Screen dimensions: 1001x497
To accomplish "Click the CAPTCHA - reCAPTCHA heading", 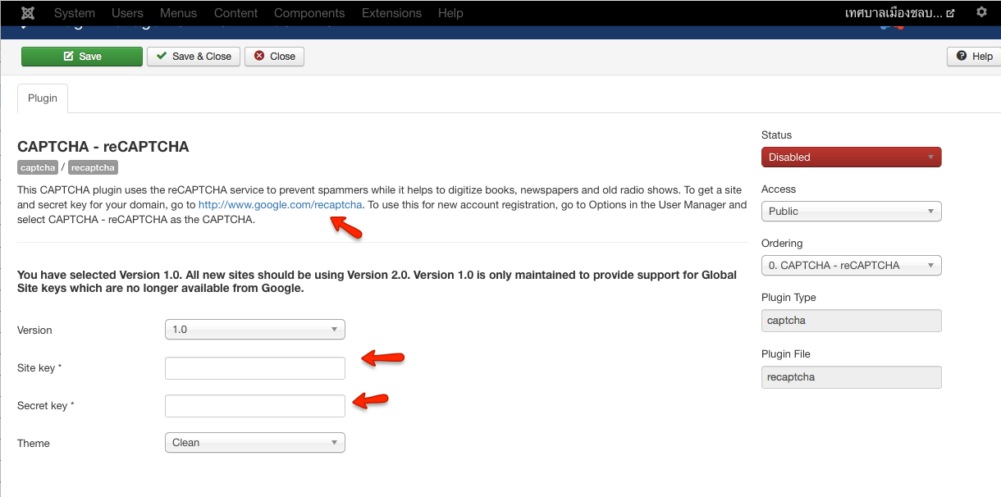I will pyautogui.click(x=103, y=148).
